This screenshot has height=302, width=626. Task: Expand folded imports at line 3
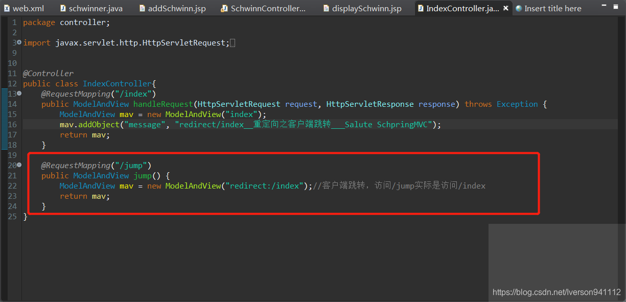point(19,42)
